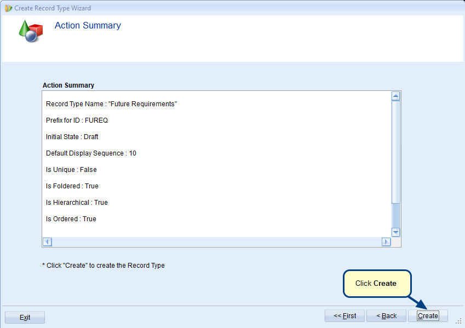Click the vertical scrollbar down arrow
The height and width of the screenshot is (328, 465).
click(396, 232)
